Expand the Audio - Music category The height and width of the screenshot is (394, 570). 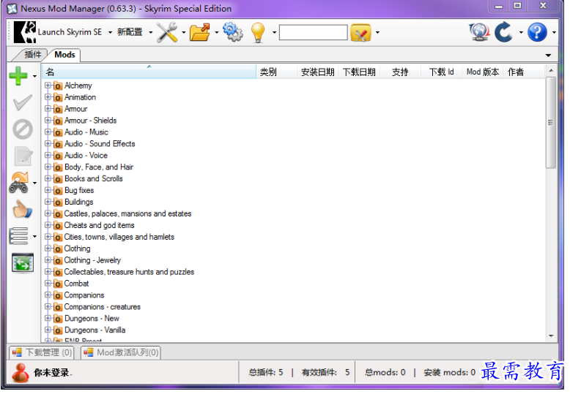point(48,132)
